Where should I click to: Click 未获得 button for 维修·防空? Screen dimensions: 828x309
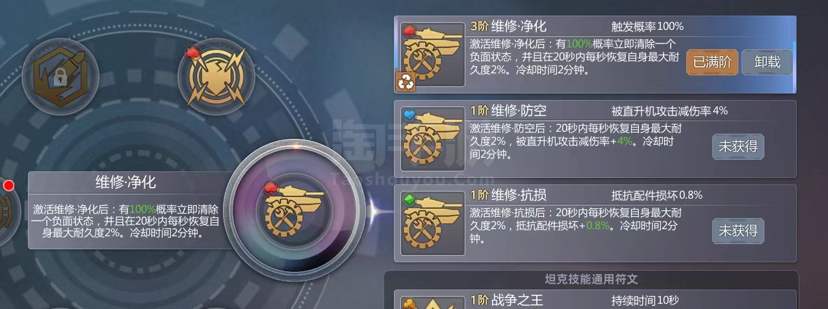[x=738, y=147]
